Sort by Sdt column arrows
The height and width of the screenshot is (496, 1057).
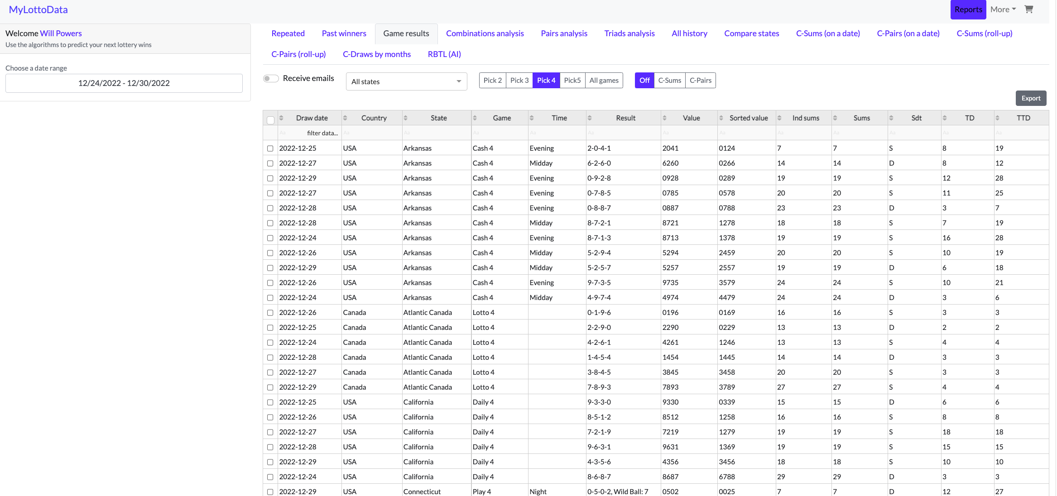891,118
